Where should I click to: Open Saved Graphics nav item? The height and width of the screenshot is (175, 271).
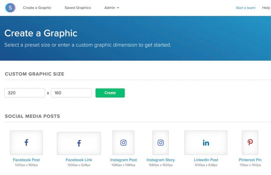pos(78,8)
